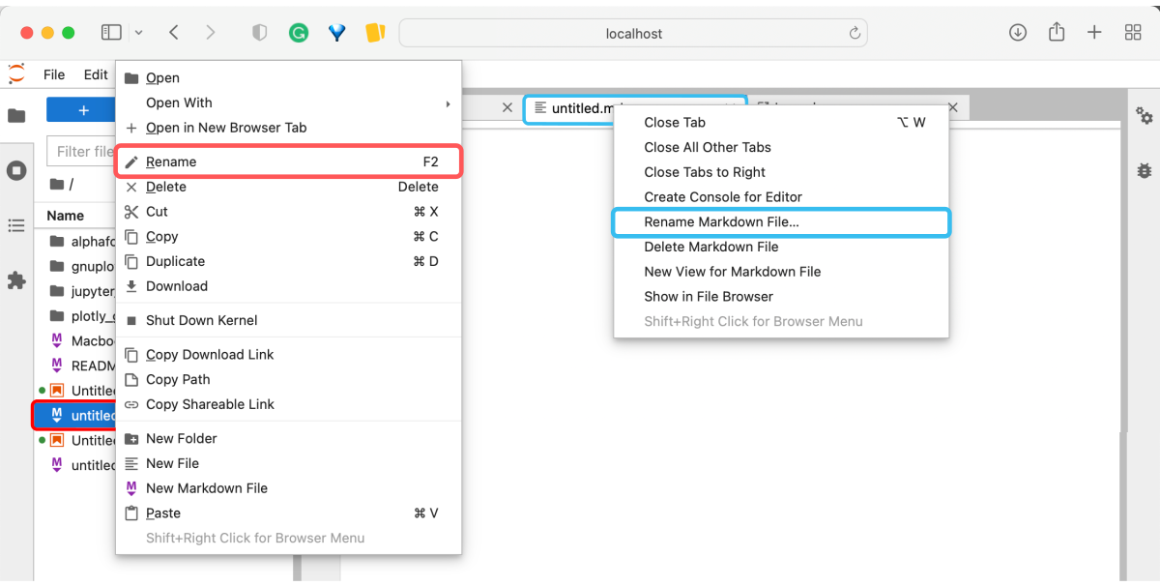Image resolution: width=1160 pixels, height=586 pixels.
Task: Click the untitled.md editor tab
Action: coord(580,108)
